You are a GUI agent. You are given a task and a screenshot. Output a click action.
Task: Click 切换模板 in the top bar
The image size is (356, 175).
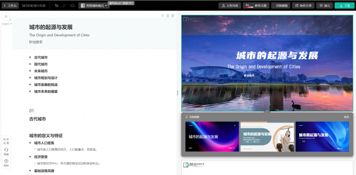pyautogui.click(x=280, y=5)
